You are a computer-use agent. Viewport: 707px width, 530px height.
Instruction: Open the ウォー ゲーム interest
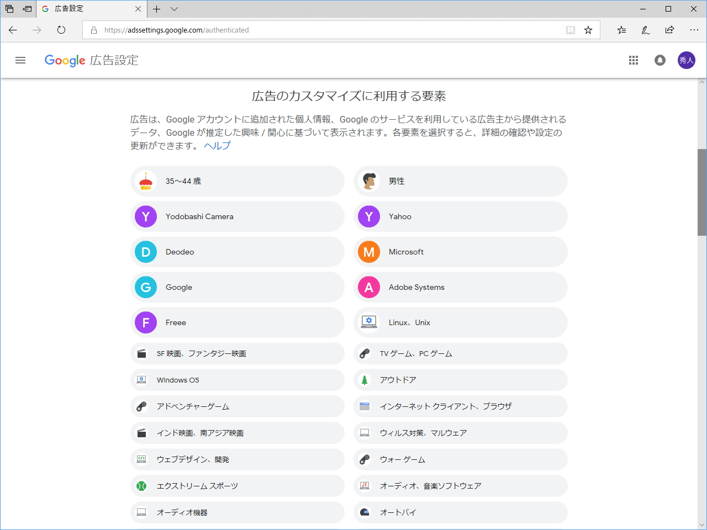(x=461, y=459)
